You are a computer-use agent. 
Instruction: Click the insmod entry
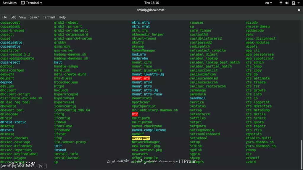[x=60, y=150]
